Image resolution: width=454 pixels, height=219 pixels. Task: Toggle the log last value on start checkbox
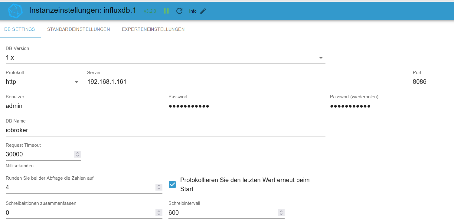click(172, 185)
